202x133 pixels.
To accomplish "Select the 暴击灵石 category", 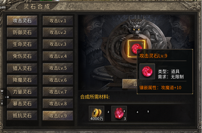I will click(22, 103).
